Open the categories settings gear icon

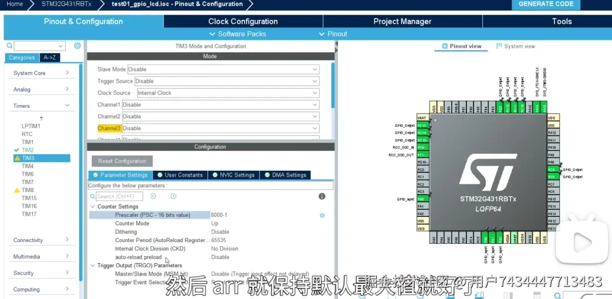77,46
